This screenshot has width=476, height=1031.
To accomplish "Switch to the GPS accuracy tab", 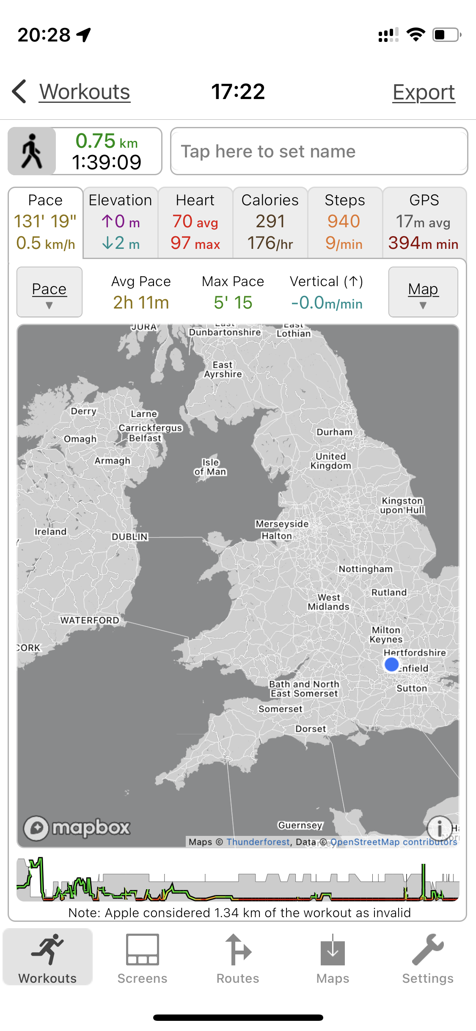I will pyautogui.click(x=424, y=222).
